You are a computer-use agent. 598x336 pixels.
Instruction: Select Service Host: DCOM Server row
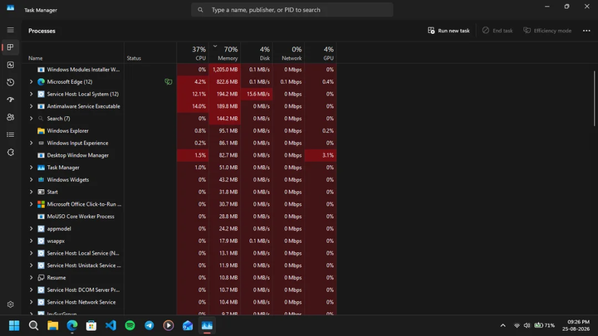[179, 290]
